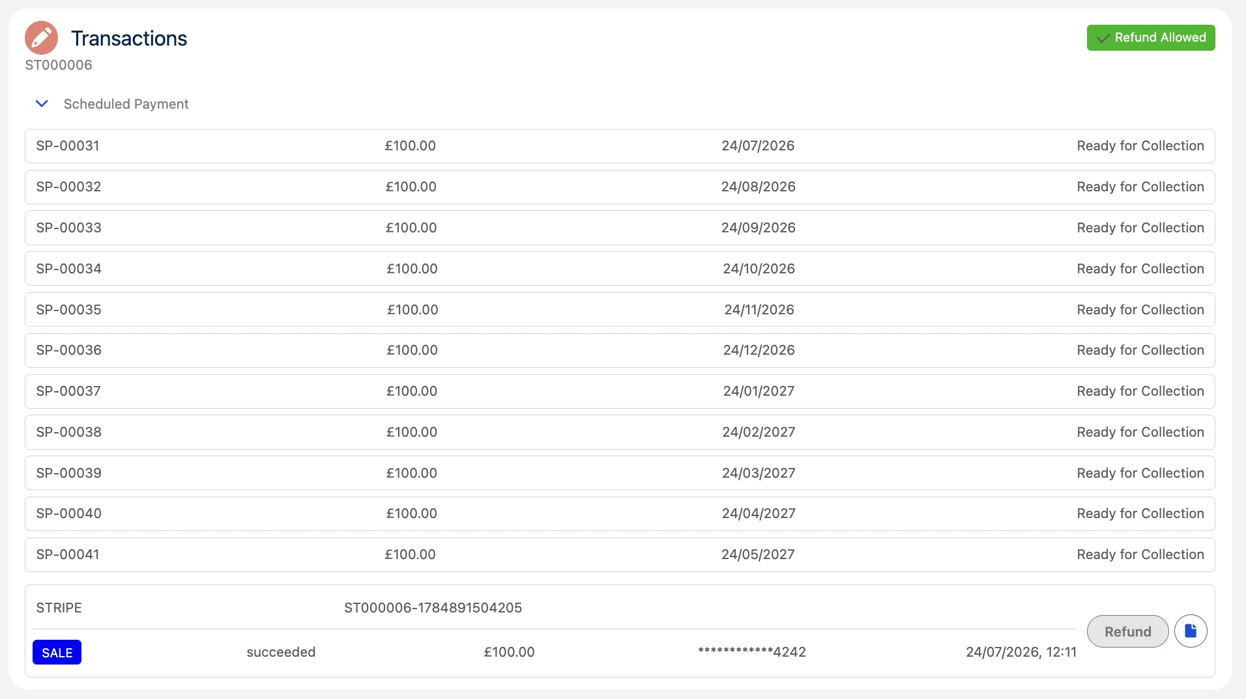Select transaction reference ST000006-1784891504205
Screen dimensions: 1246x699
pos(433,608)
